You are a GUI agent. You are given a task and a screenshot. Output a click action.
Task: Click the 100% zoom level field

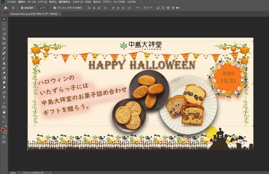12,173
